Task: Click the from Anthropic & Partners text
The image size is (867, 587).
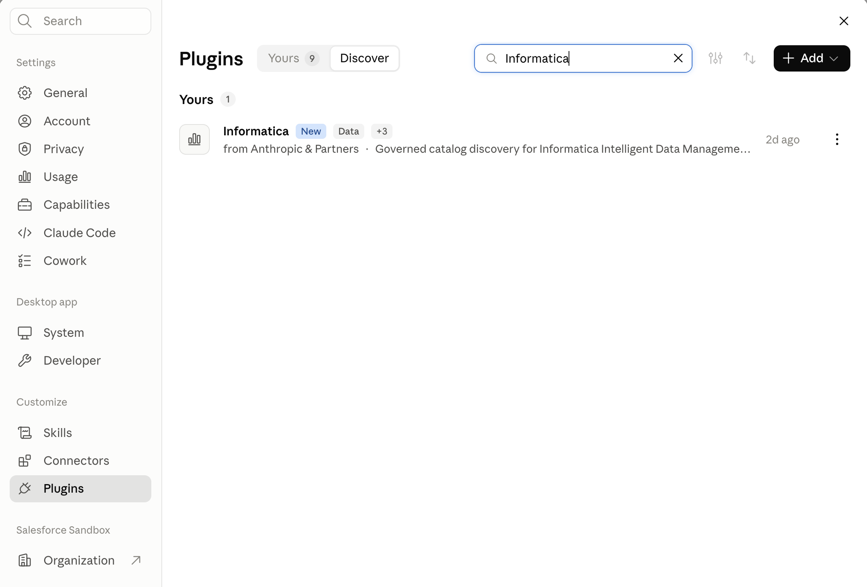Action: 291,149
